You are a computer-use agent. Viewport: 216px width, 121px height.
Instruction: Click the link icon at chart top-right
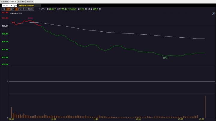tap(213, 13)
